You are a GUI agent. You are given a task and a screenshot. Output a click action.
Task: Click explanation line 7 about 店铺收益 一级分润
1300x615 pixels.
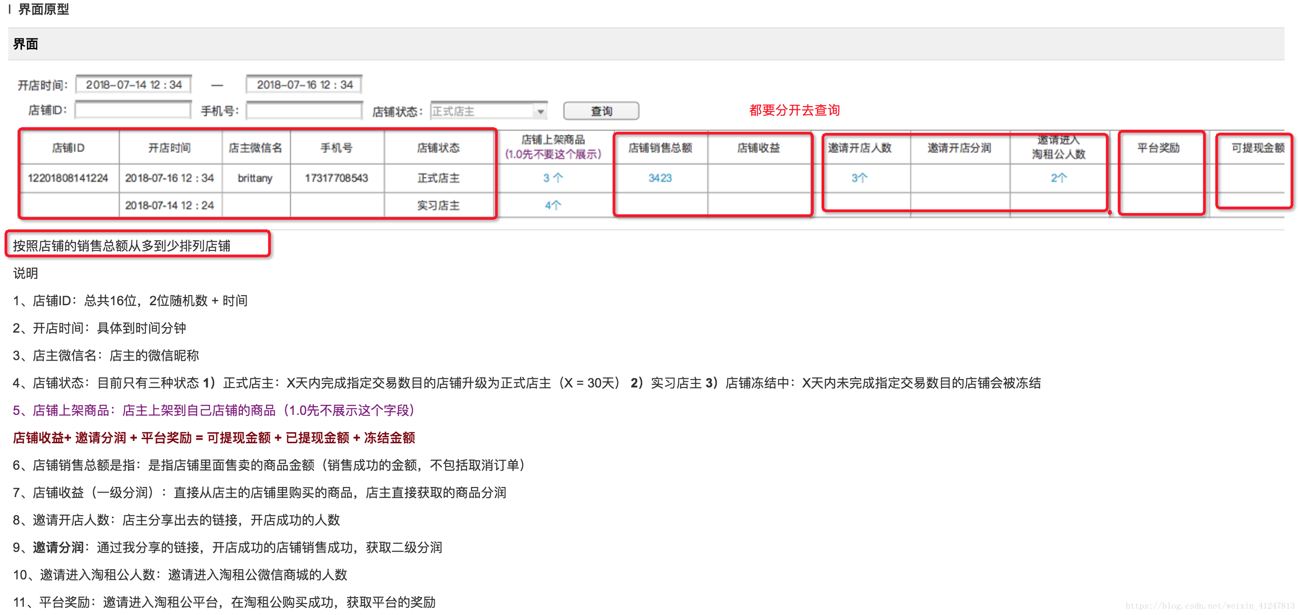click(x=259, y=493)
